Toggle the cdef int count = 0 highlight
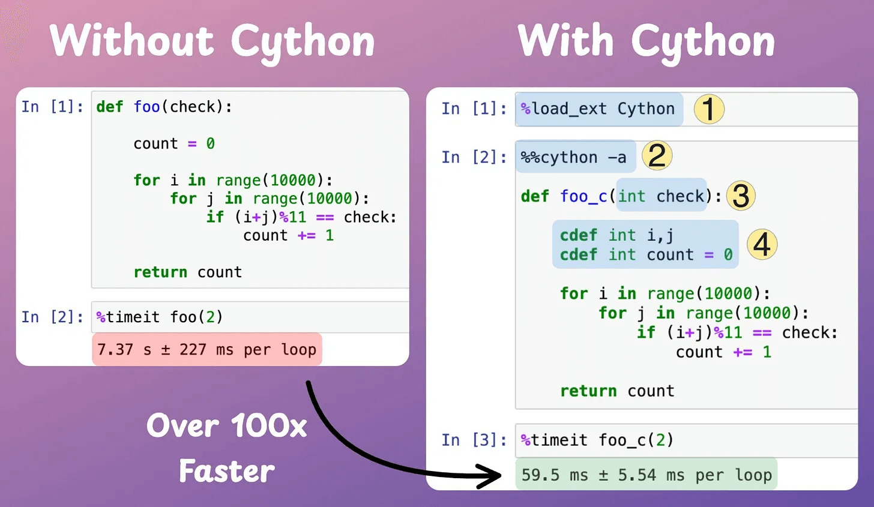This screenshot has width=874, height=507. (x=645, y=254)
